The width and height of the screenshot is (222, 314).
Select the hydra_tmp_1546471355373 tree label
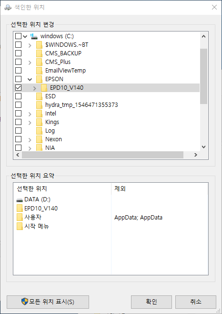point(81,105)
